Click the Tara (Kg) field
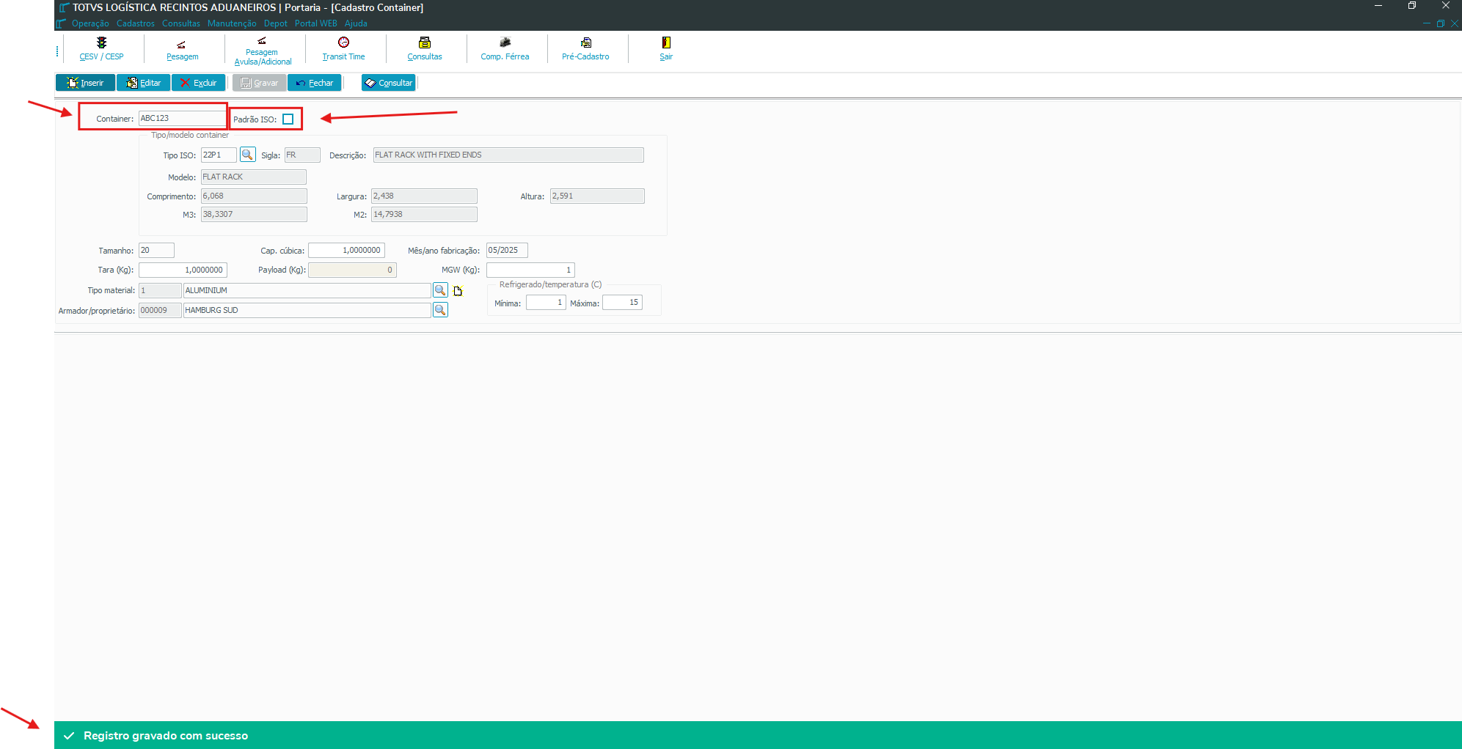 coord(183,270)
